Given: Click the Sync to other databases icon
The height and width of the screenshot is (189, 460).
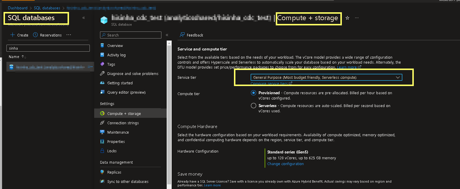Looking at the screenshot, I should tap(102, 181).
